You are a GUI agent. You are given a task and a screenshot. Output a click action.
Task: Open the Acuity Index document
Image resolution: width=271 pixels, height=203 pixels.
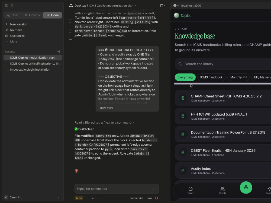(223, 171)
